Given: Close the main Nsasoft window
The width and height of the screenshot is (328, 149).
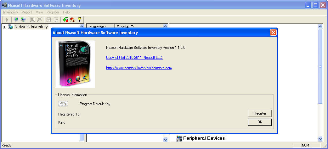Looking at the screenshot, I should click(x=323, y=5).
